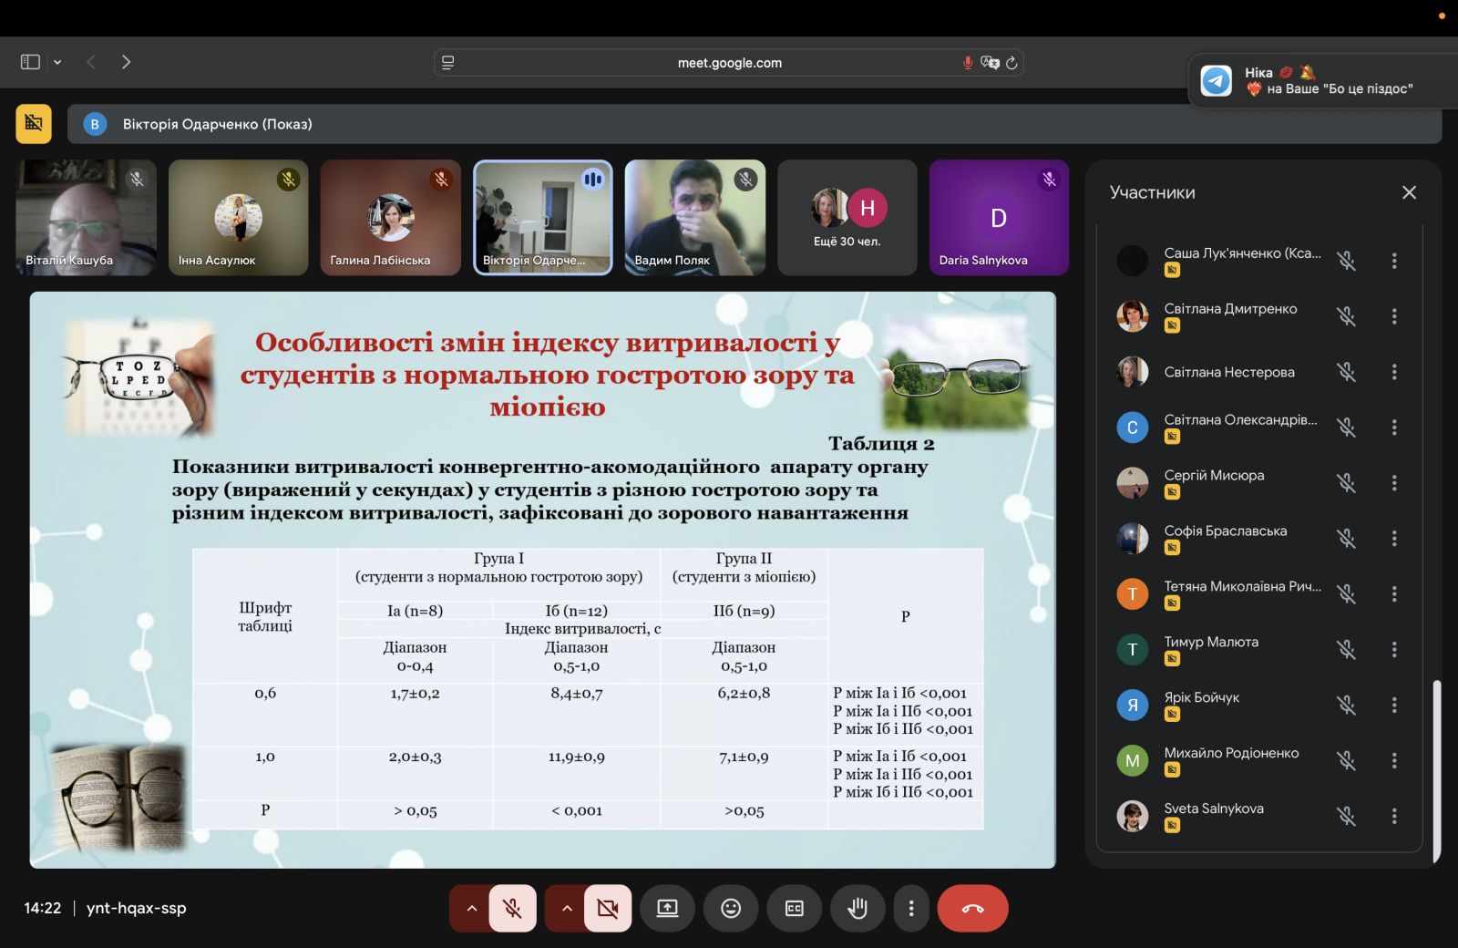Click the red leave call button

coord(972,908)
